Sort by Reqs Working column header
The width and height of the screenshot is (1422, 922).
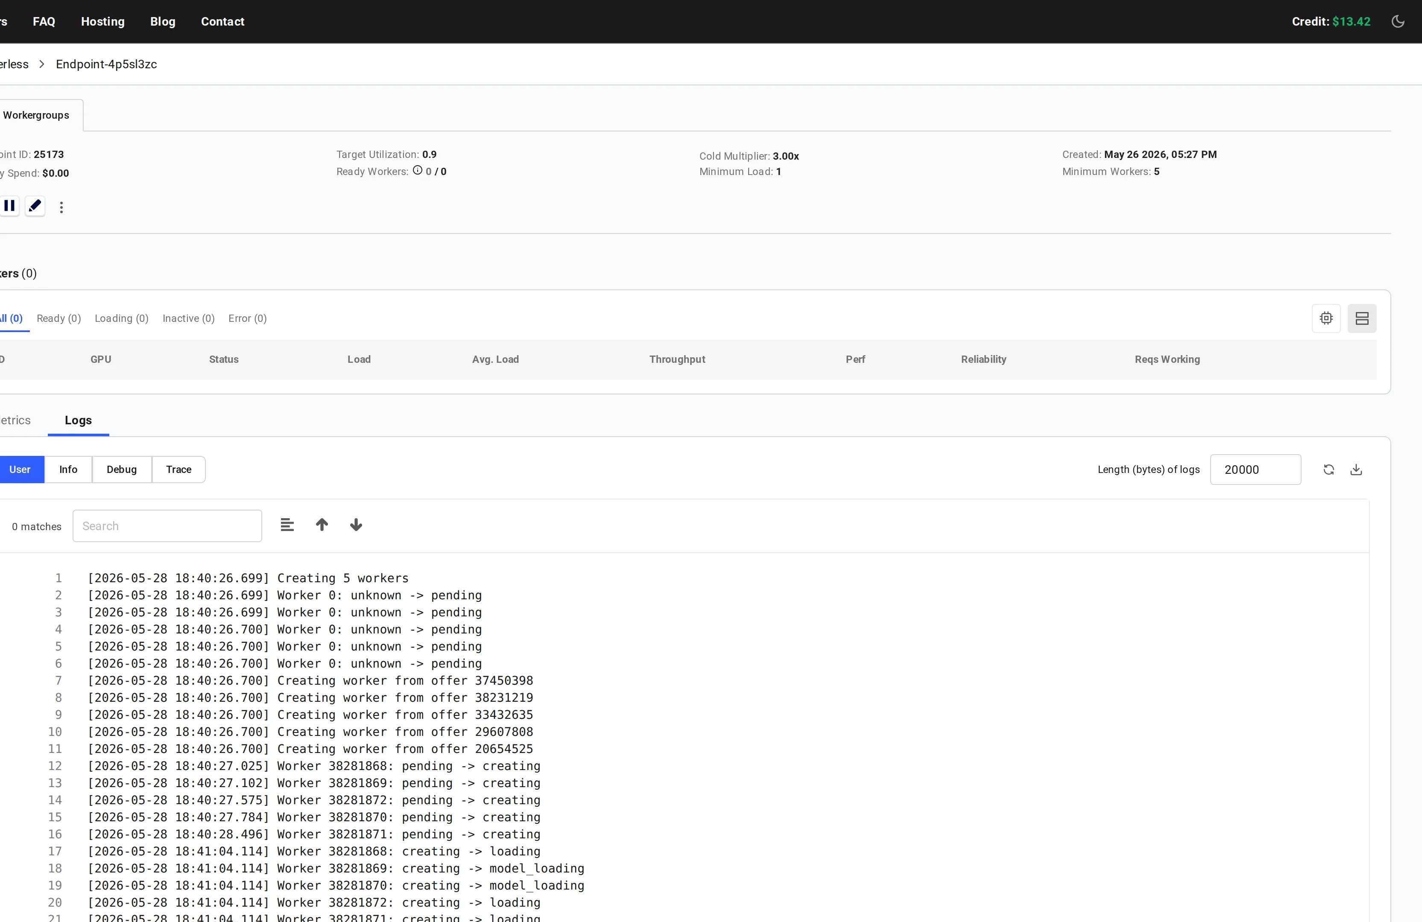1167,359
